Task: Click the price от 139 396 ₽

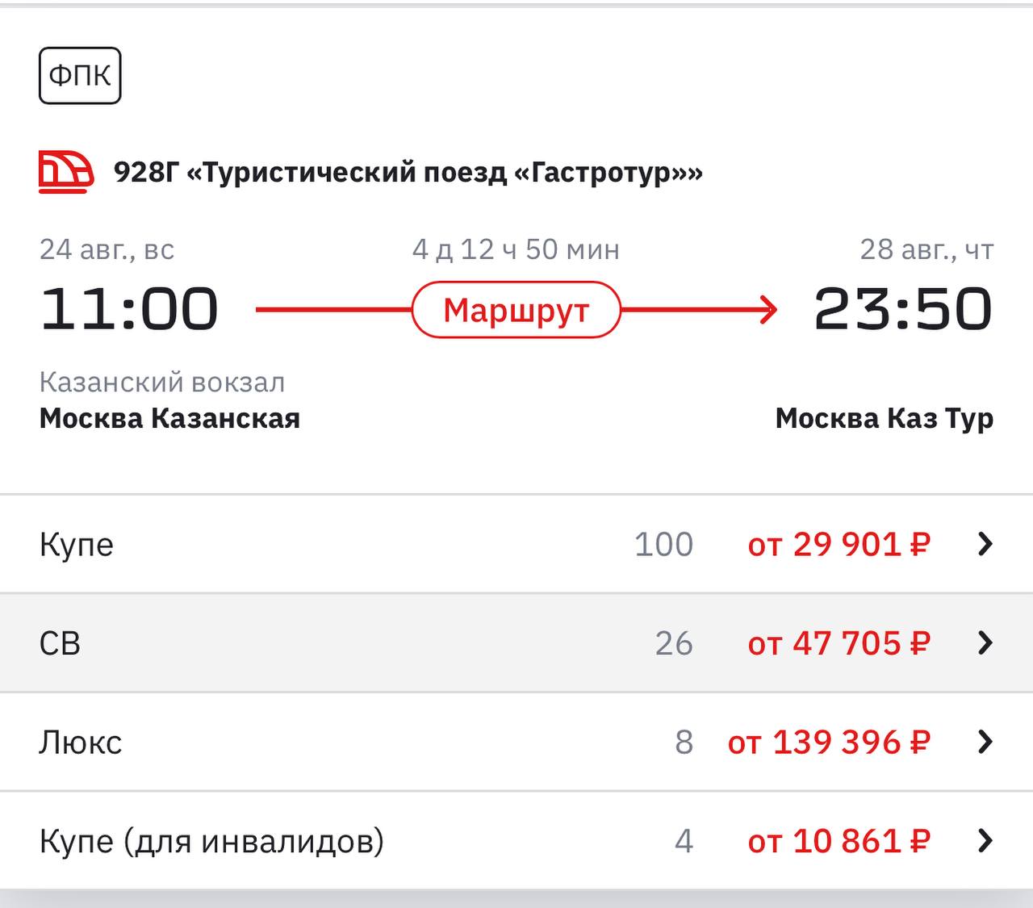Action: pyautogui.click(x=830, y=742)
